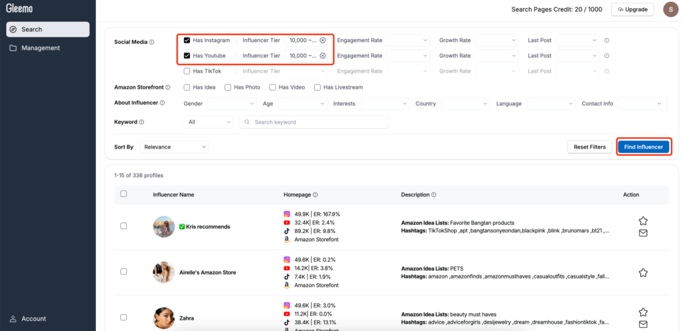Click the Description column info icon
The width and height of the screenshot is (683, 331).
434,195
